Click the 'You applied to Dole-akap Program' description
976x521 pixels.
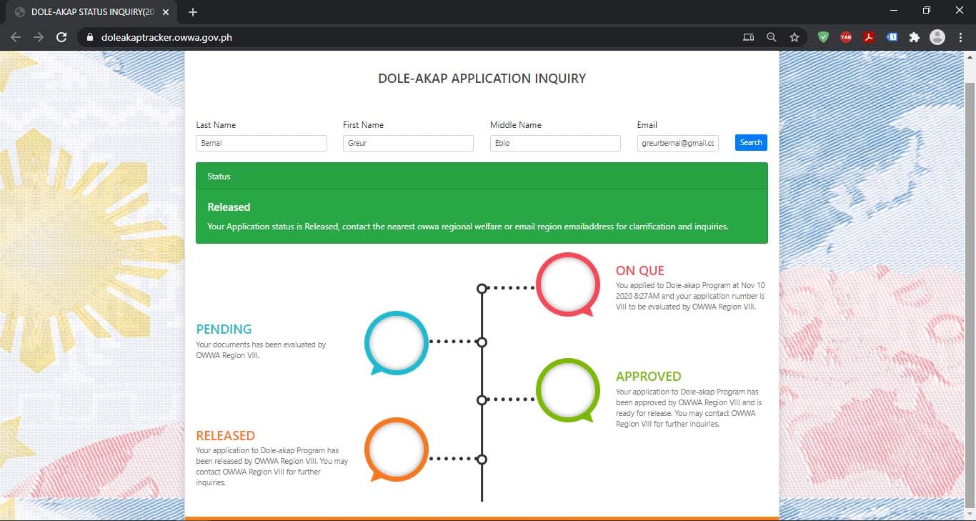pyautogui.click(x=690, y=296)
